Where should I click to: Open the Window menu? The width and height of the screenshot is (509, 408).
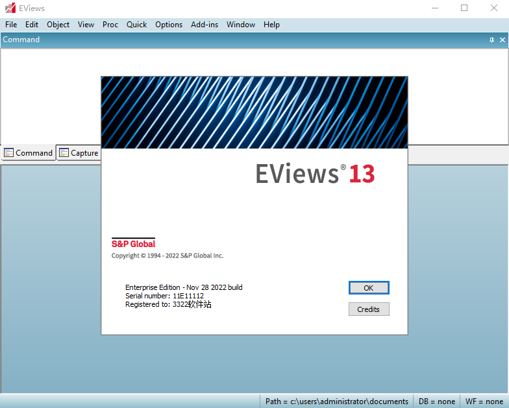point(241,25)
